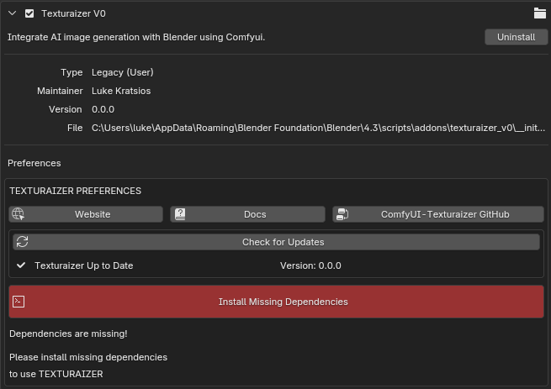Click the TEXTURAIZER PREFERENCES heading
The image size is (551, 389).
(x=75, y=191)
